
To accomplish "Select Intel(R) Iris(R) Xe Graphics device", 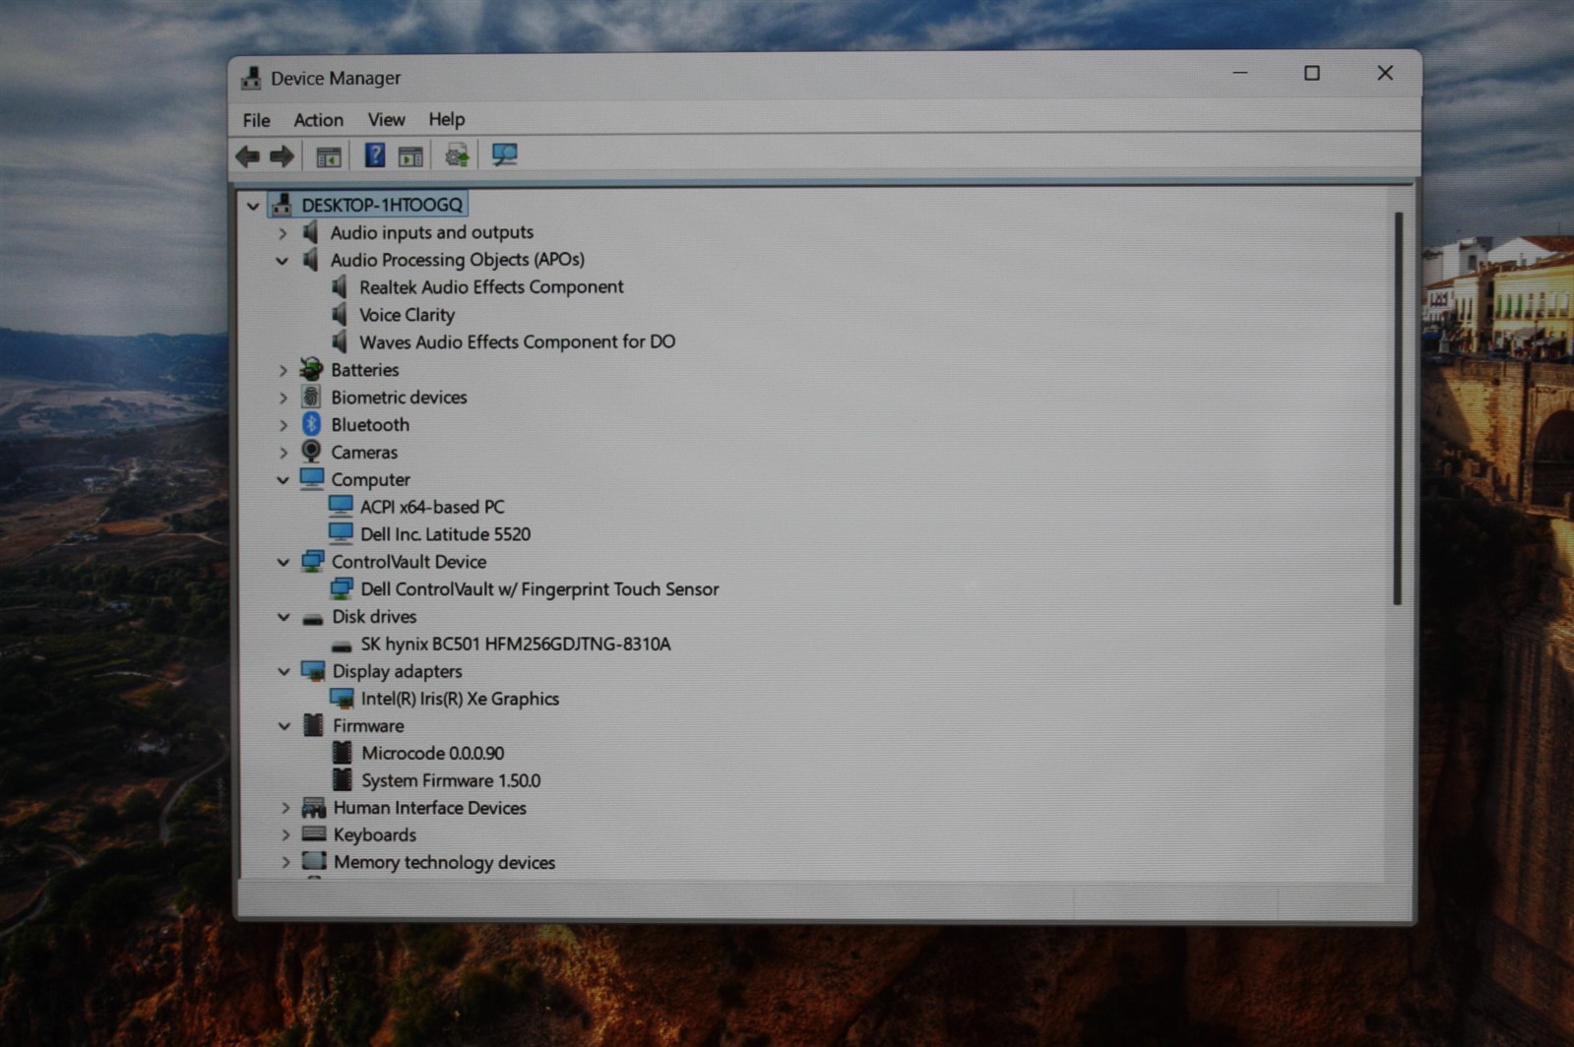I will [x=460, y=699].
